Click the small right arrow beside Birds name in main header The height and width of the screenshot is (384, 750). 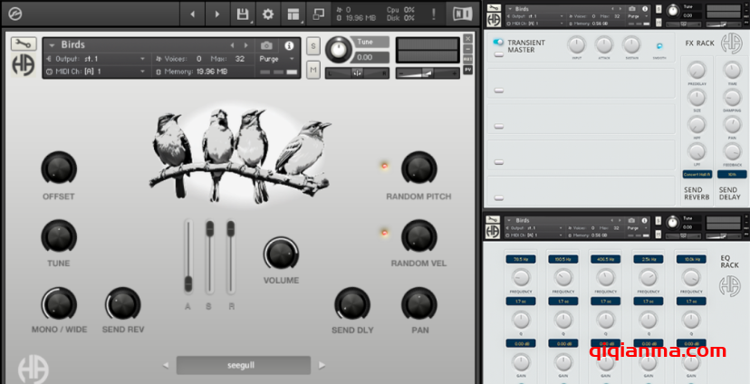point(246,46)
